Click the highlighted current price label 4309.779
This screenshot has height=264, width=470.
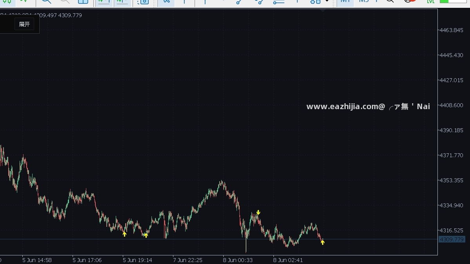tap(452, 239)
